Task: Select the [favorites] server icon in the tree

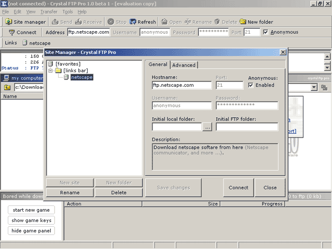Action: click(x=51, y=64)
